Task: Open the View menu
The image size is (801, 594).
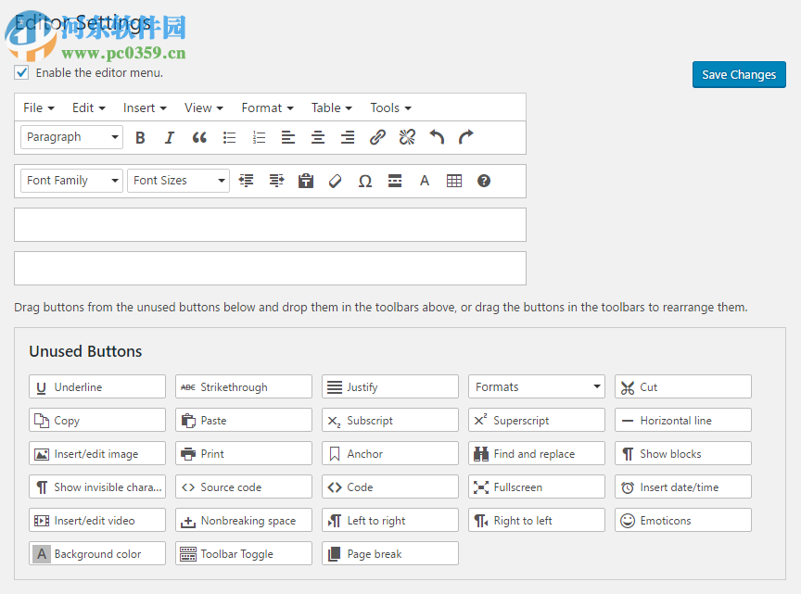Action: click(x=204, y=107)
